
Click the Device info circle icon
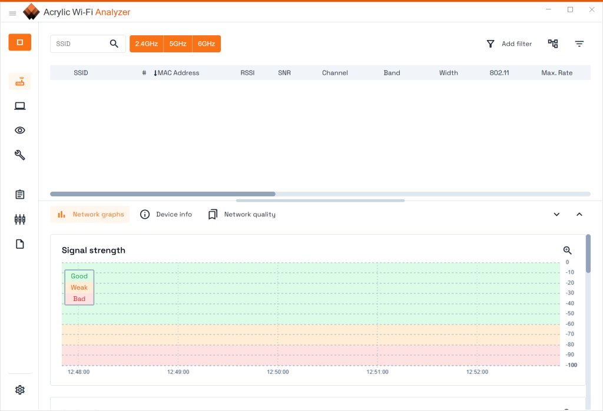point(145,215)
